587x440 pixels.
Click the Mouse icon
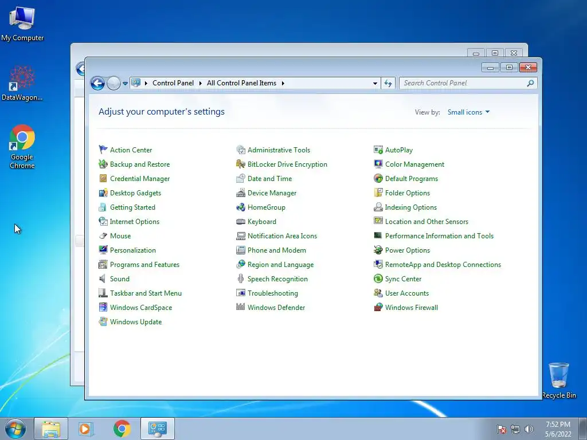103,235
